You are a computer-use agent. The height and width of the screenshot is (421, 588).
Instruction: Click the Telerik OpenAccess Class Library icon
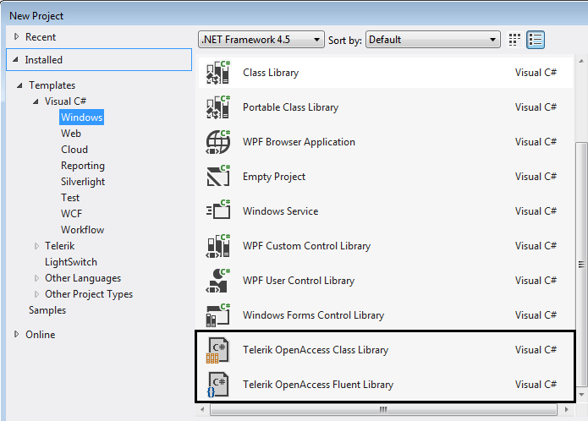(217, 350)
